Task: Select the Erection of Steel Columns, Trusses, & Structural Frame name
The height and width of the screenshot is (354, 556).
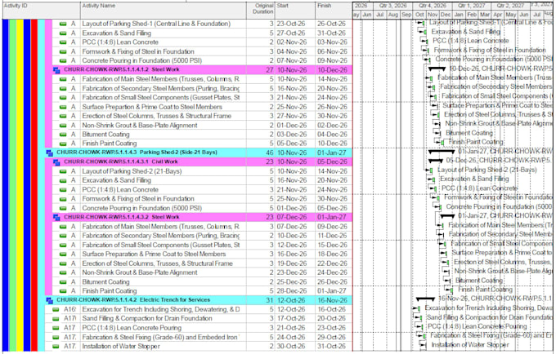Action: click(x=158, y=263)
